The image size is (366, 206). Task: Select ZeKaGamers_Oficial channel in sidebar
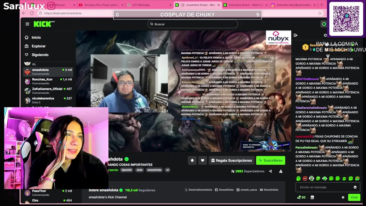point(48,91)
